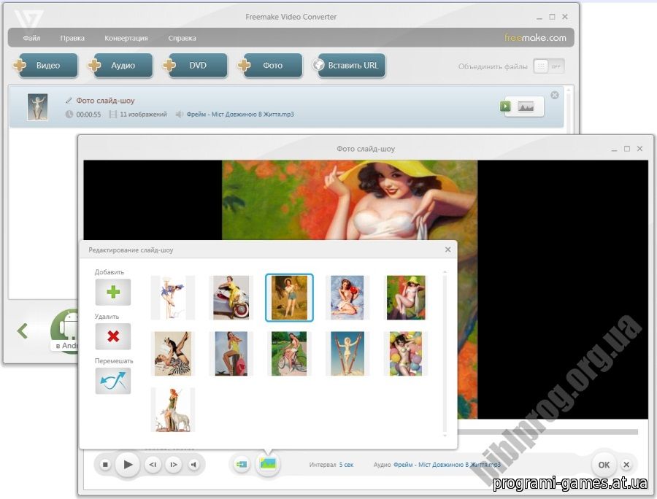
Task: Click the 00:00:55 duration text
Action: 88,115
